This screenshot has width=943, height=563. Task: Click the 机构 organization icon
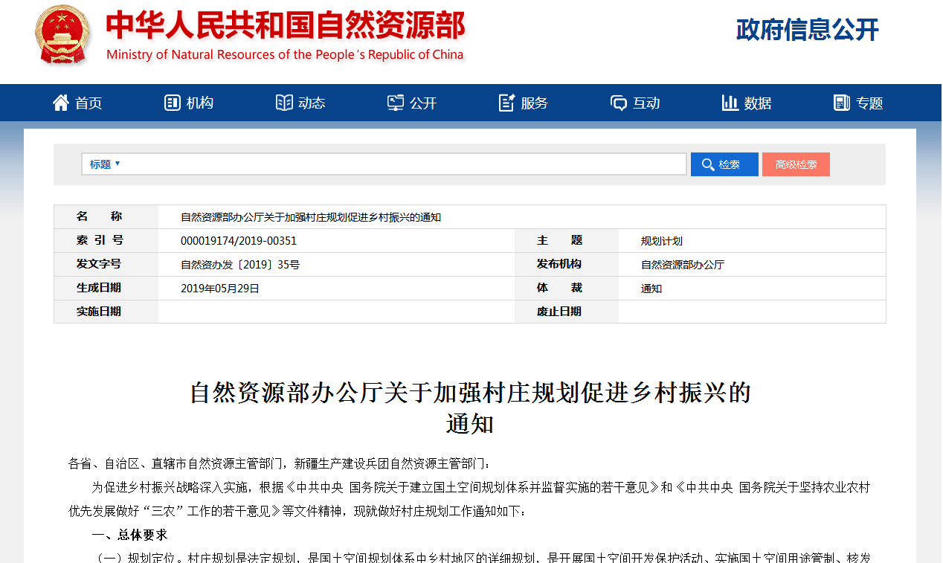click(173, 103)
